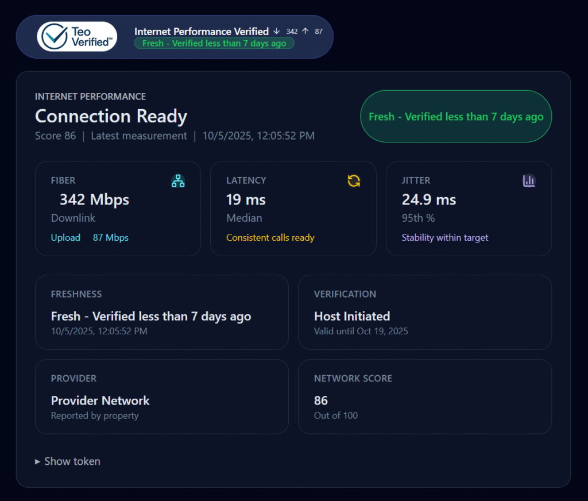588x501 pixels.
Task: Open the Fiber 342 Mbps card
Action: (118, 208)
